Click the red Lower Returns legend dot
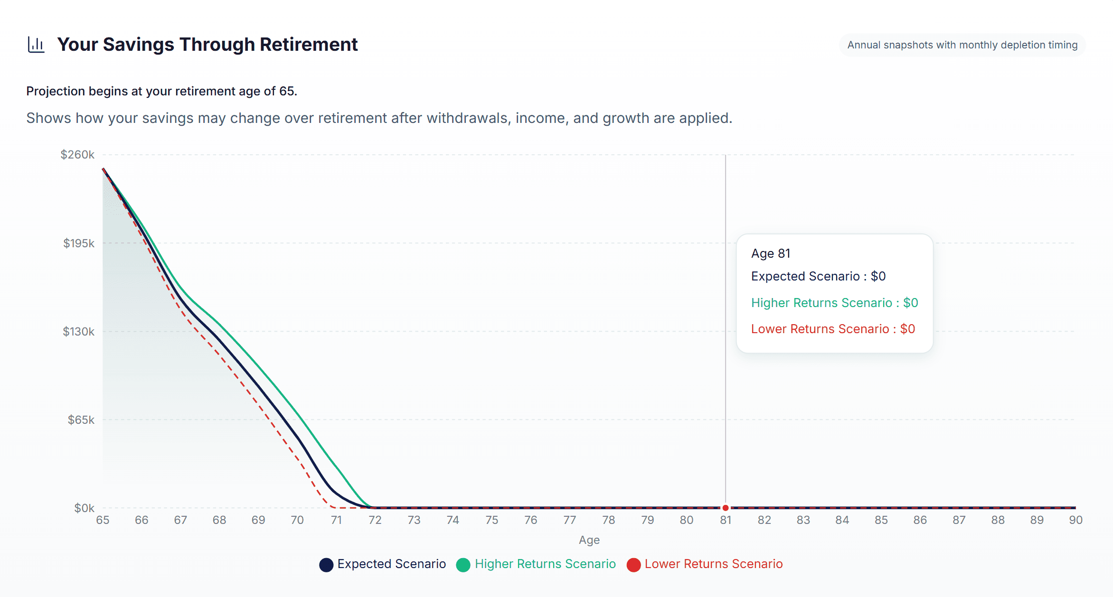 tap(633, 565)
